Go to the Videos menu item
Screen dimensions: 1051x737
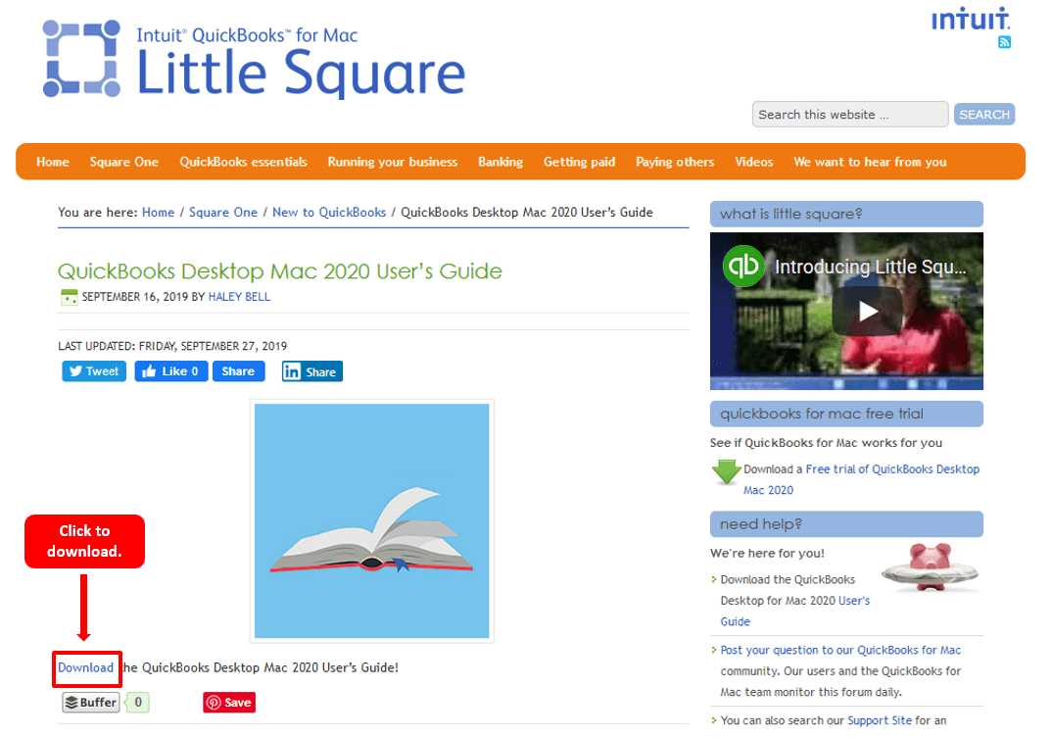(754, 162)
